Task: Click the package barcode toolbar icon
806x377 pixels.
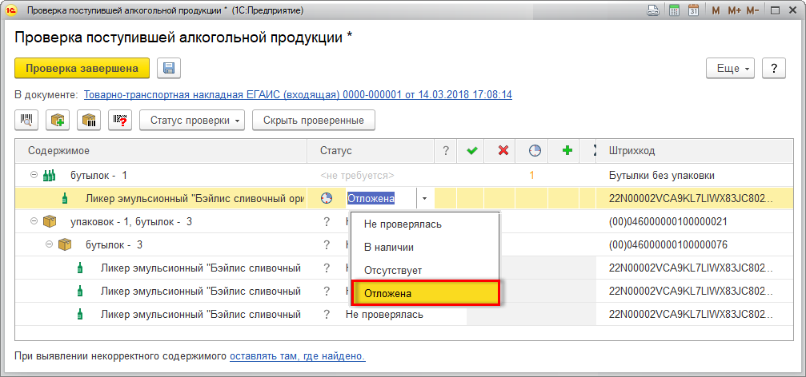Action: (x=89, y=121)
